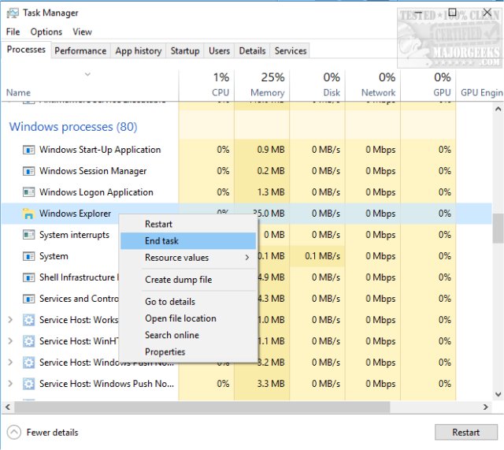Viewport: 504px width, 450px height.
Task: Expand the Service Host: WinHT group
Action: tap(10, 341)
